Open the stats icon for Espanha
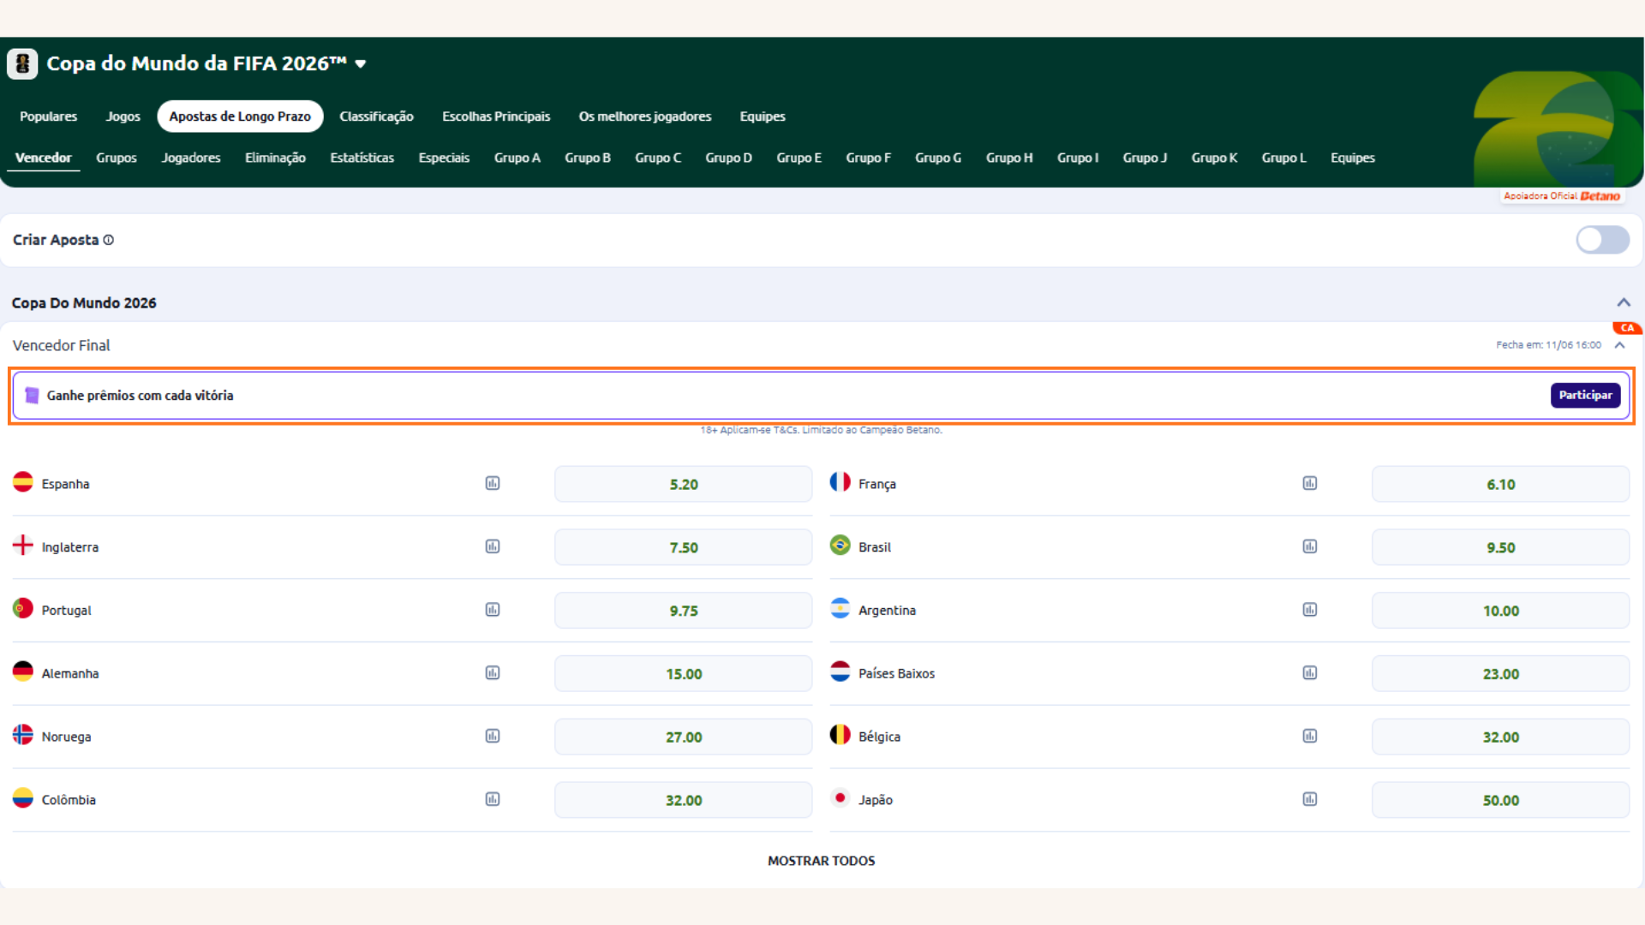Screen dimensions: 1645x925 click(493, 483)
